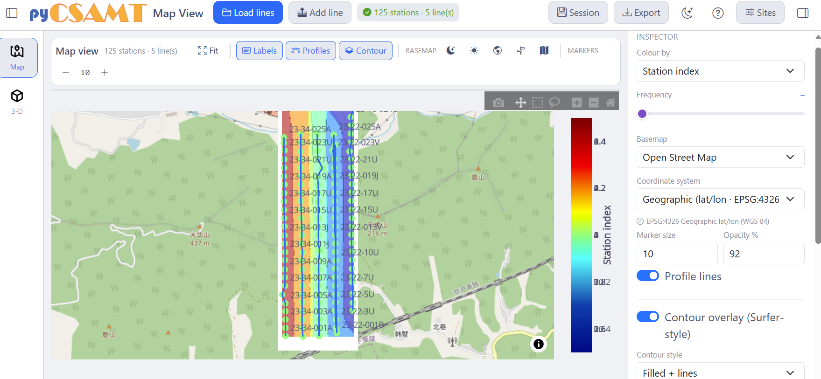Collapse Frequency section minus link

coord(802,95)
